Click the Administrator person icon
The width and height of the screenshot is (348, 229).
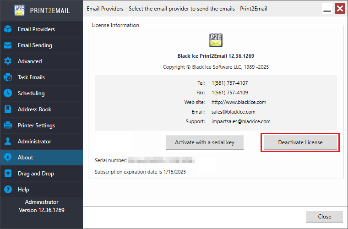[x=8, y=142]
